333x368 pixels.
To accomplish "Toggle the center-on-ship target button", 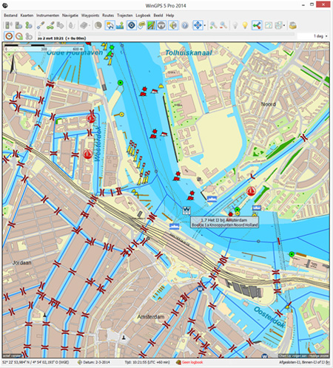I will coord(132,25).
